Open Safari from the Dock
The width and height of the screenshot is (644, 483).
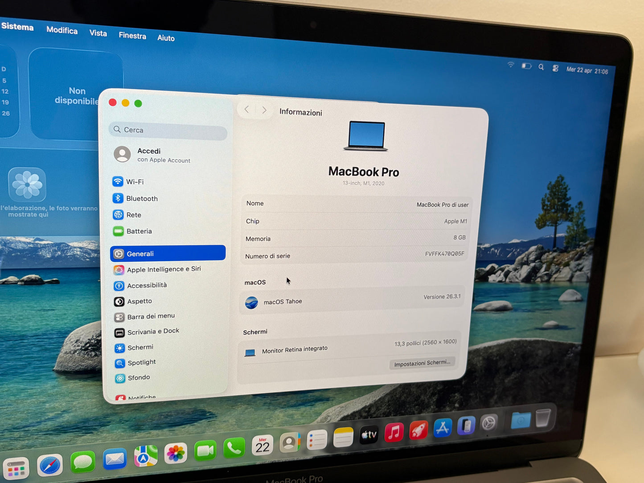pyautogui.click(x=49, y=466)
